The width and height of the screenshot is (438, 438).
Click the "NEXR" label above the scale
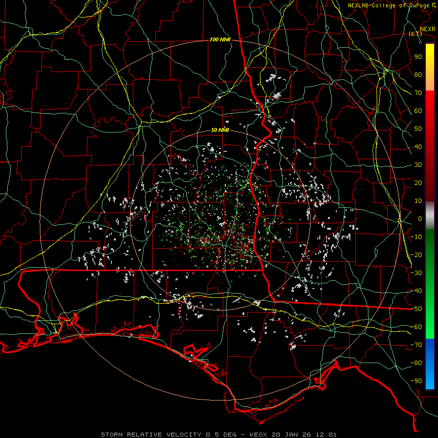(x=427, y=29)
